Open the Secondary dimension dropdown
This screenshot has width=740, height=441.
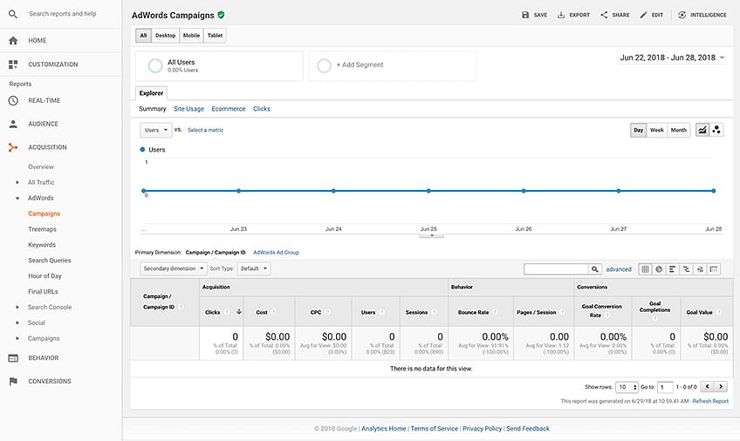point(173,268)
